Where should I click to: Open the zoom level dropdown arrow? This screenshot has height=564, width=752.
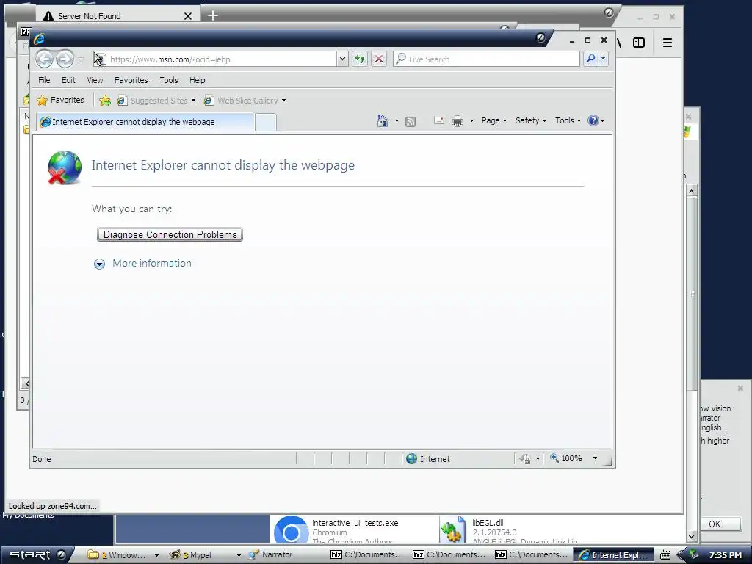click(x=595, y=458)
